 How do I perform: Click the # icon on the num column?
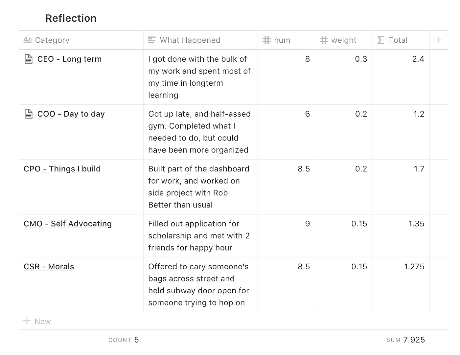click(x=266, y=40)
